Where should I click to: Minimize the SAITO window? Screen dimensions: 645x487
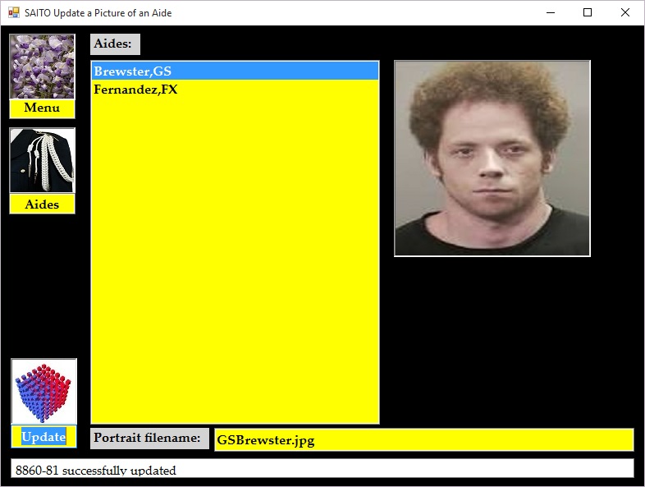551,13
